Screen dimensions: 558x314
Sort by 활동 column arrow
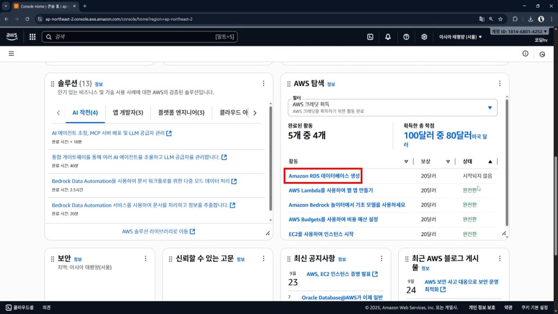pos(406,161)
